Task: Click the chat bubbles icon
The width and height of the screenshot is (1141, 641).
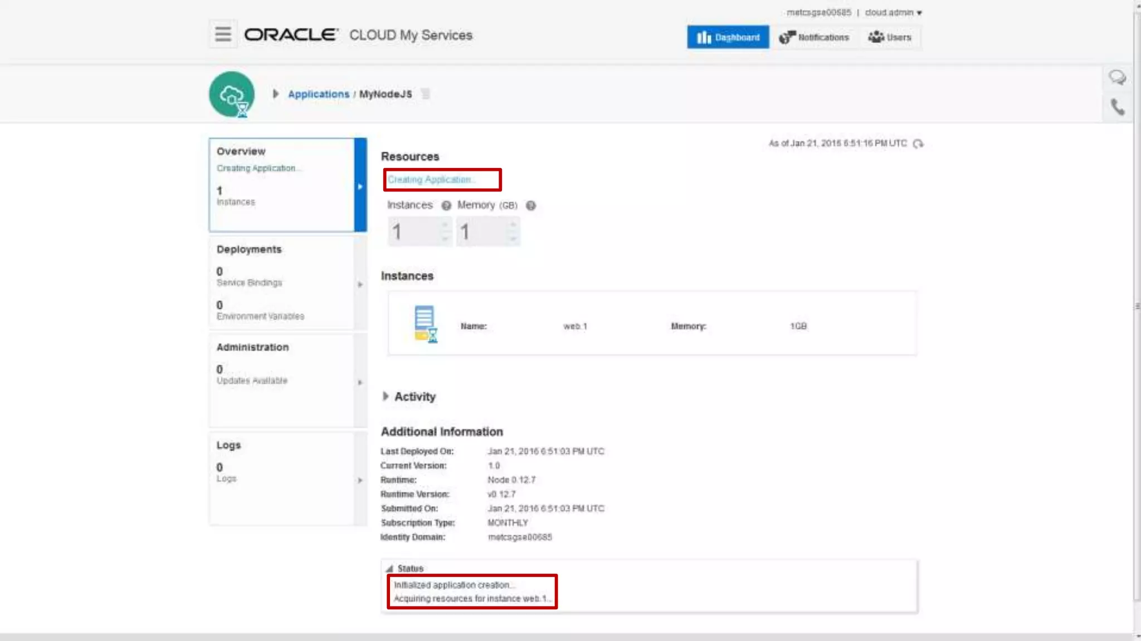Action: [1117, 77]
